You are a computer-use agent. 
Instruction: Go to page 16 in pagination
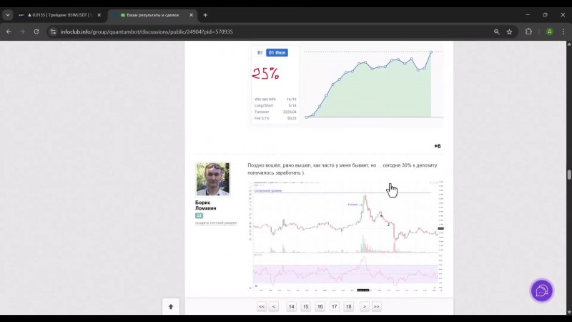pos(320,307)
